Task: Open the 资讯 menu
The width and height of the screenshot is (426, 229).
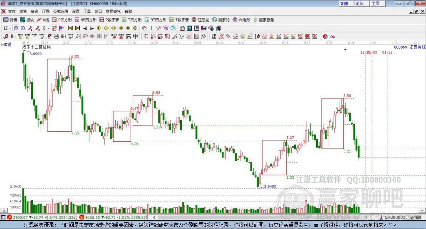Action: pyautogui.click(x=35, y=11)
